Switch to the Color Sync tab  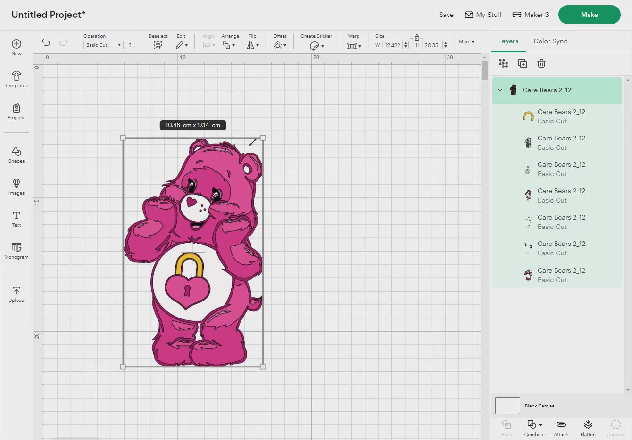[x=550, y=41]
